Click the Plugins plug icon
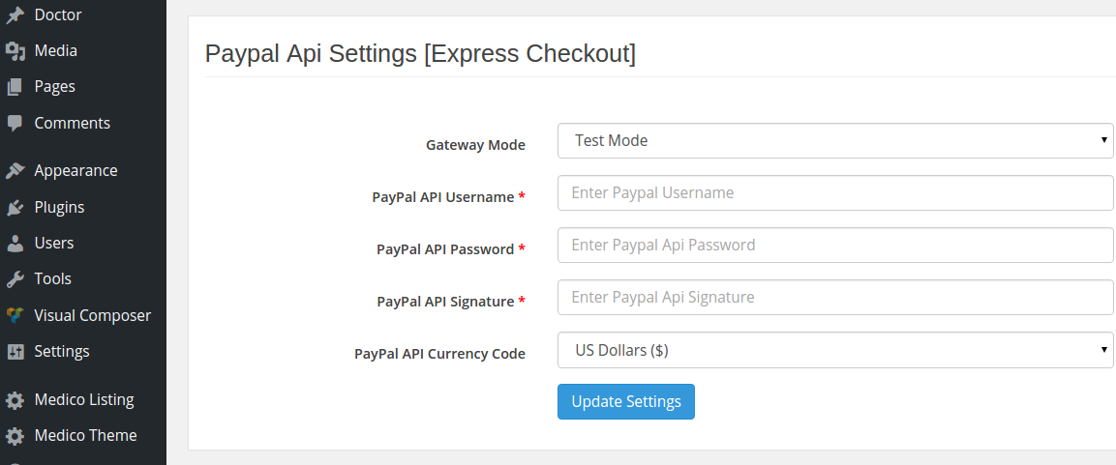This screenshot has width=1116, height=465. point(15,208)
